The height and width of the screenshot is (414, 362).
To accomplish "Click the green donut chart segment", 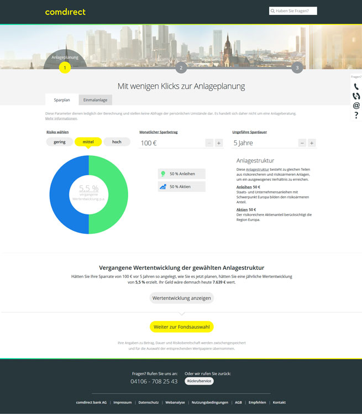I will (x=118, y=195).
